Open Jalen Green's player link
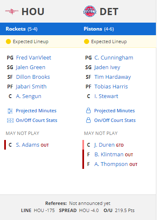 coord(31,67)
